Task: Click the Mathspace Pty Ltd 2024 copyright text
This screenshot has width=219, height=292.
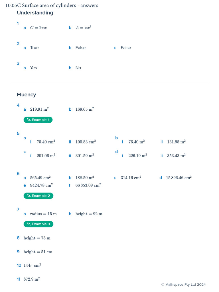Action: (x=183, y=285)
